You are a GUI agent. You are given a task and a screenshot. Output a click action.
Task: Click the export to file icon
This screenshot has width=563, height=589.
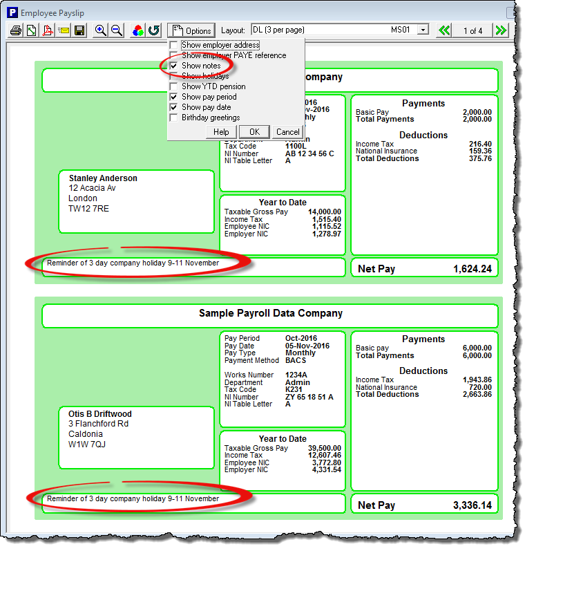tap(32, 30)
